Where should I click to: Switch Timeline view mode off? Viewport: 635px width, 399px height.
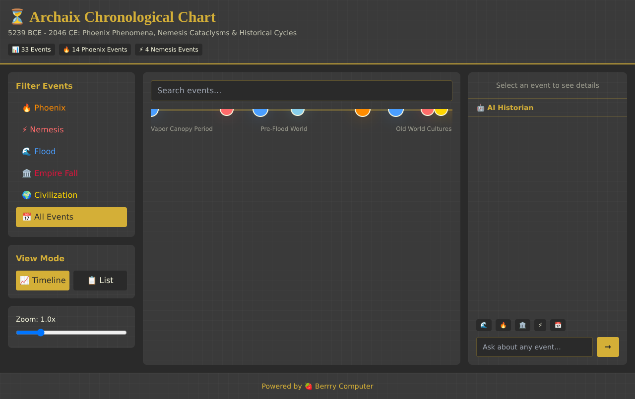(x=43, y=281)
